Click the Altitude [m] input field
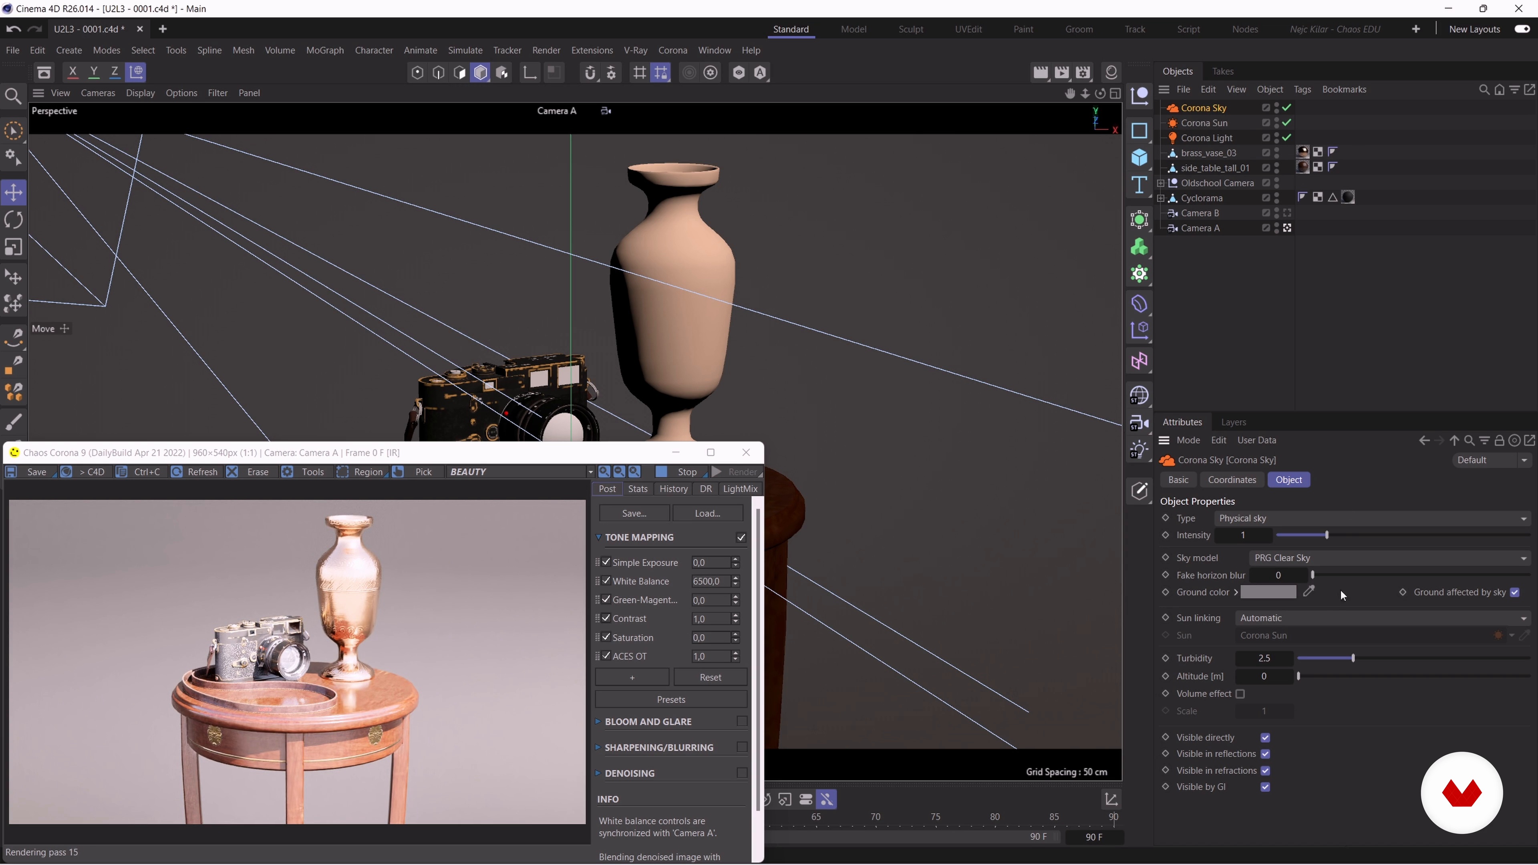This screenshot has width=1538, height=865. tap(1263, 677)
